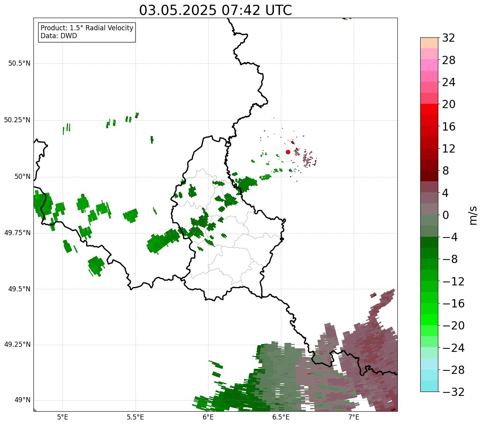
Task: Click the 7°E longitude label
Action: 354,417
